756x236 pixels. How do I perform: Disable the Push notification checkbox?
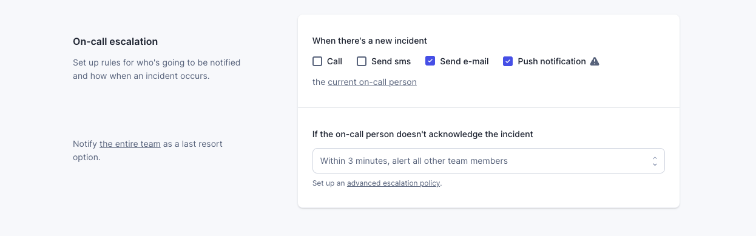point(508,61)
